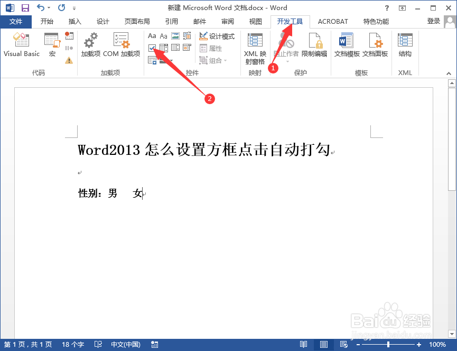The image size is (457, 351).
Task: Open Ribbon Display Options button
Action: point(402,8)
